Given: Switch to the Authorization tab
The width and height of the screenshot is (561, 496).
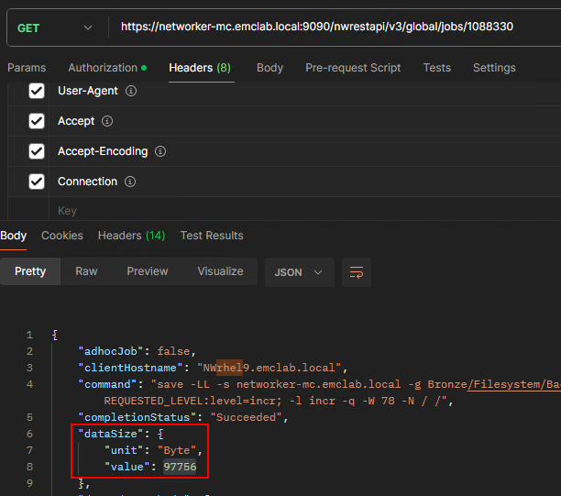Looking at the screenshot, I should [x=103, y=68].
